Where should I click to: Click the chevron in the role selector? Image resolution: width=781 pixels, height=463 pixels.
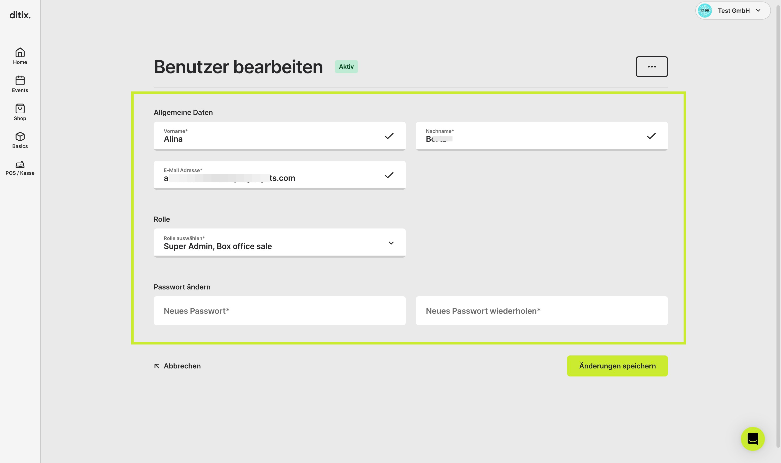click(391, 243)
